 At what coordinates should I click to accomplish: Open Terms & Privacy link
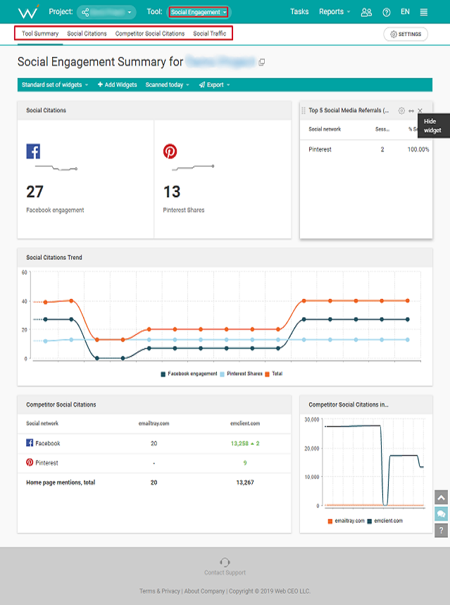pos(160,591)
